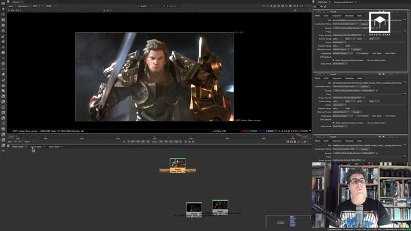Click Update button in second Read panel
This screenshot has height=231, width=411.
pyautogui.click(x=365, y=87)
